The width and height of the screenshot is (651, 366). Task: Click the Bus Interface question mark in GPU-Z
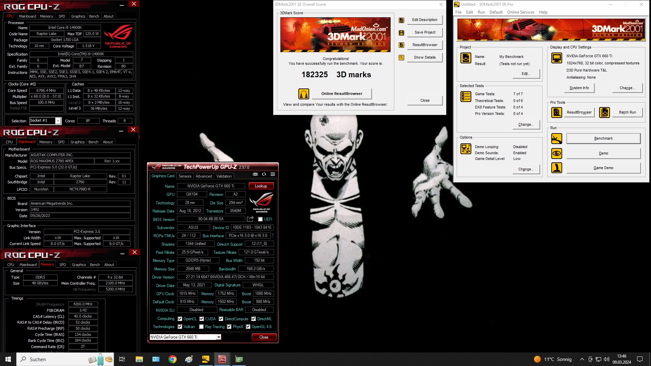pyautogui.click(x=273, y=236)
